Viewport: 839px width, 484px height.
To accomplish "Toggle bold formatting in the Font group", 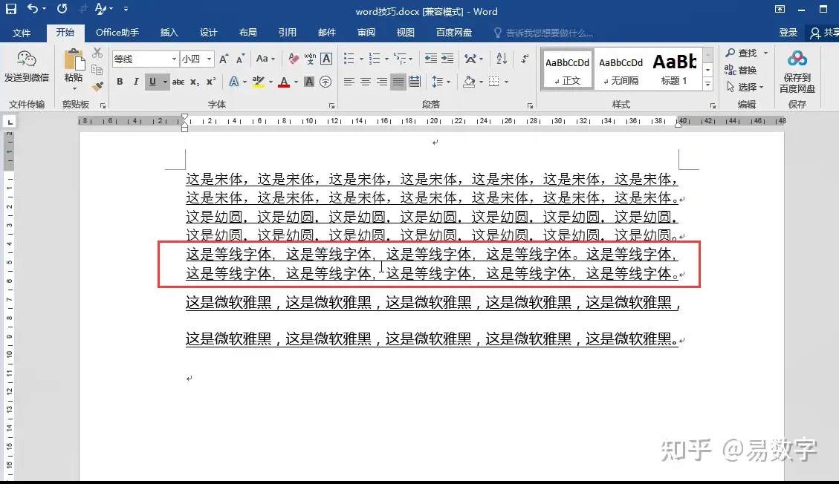I will (x=120, y=81).
